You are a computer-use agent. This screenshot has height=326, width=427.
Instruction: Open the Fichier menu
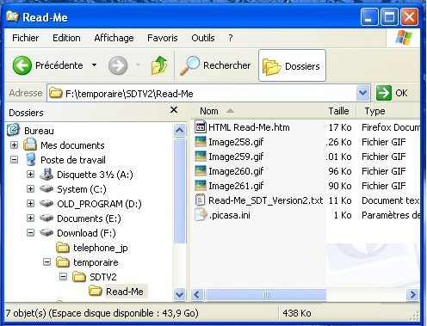(25, 38)
